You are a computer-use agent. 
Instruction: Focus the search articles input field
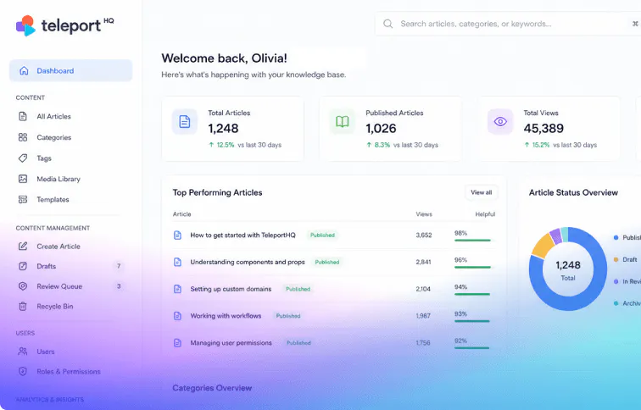pyautogui.click(x=508, y=24)
